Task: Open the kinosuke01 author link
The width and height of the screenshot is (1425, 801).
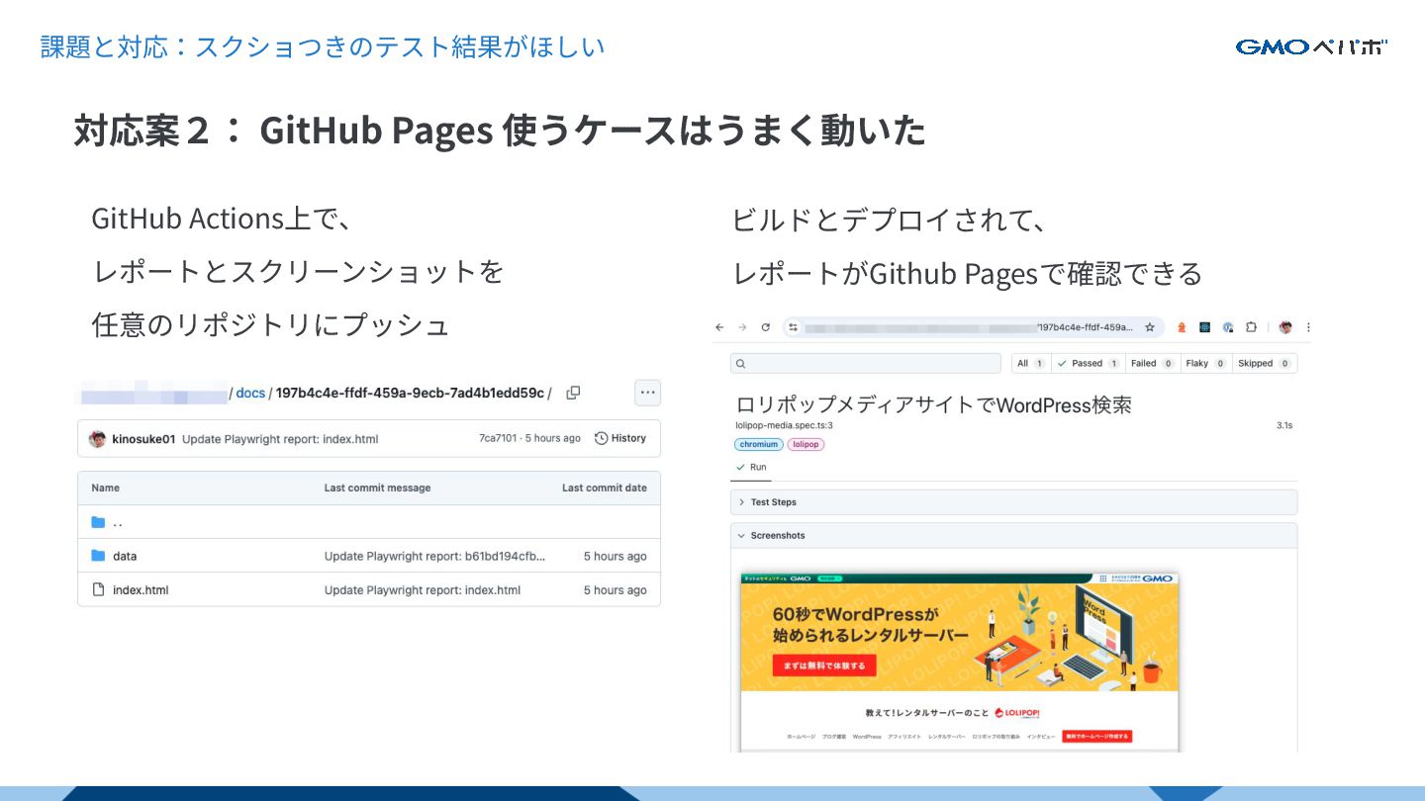Action: [143, 438]
